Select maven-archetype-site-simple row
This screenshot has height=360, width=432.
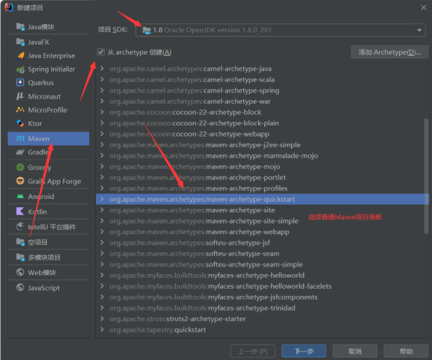click(263, 221)
